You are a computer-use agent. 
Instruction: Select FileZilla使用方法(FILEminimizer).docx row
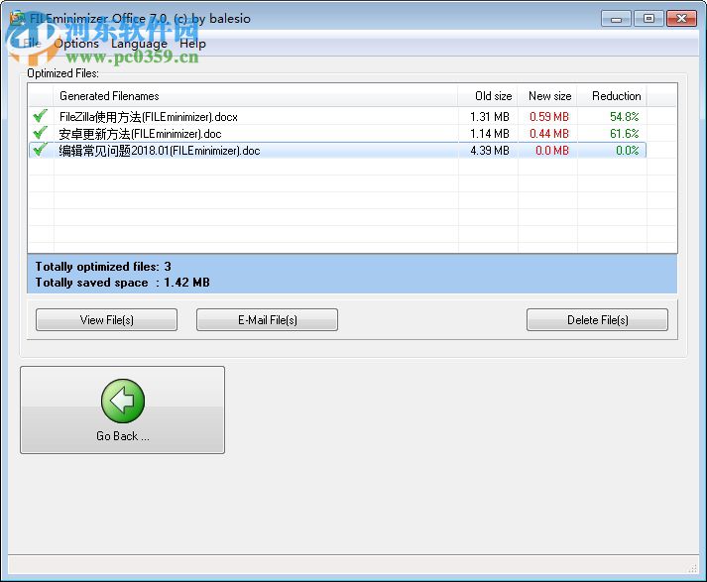click(x=337, y=117)
